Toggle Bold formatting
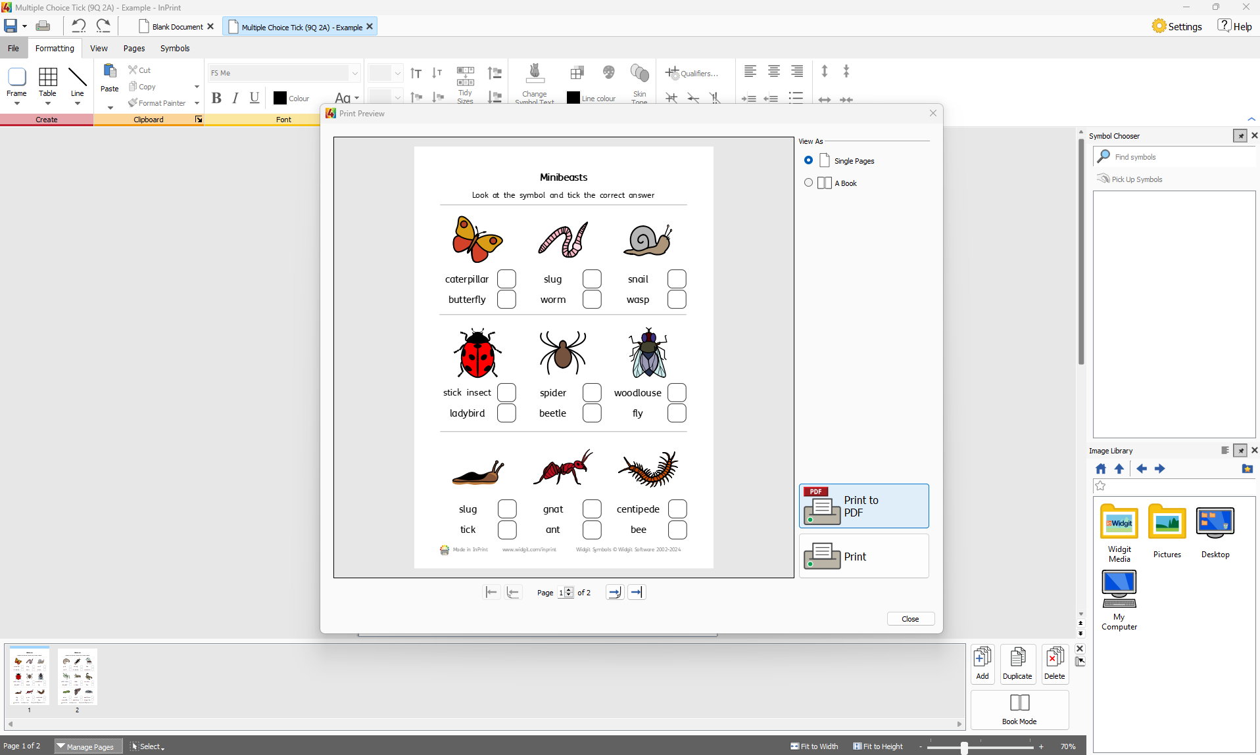 (216, 98)
